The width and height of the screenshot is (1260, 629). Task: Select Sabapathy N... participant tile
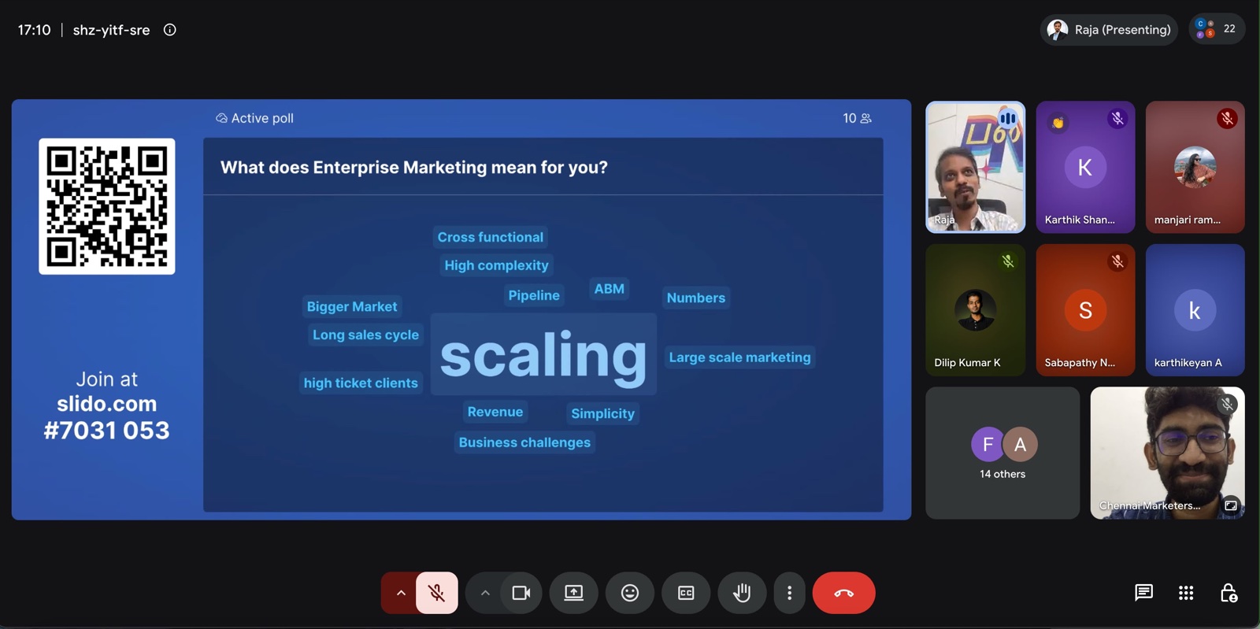1085,309
